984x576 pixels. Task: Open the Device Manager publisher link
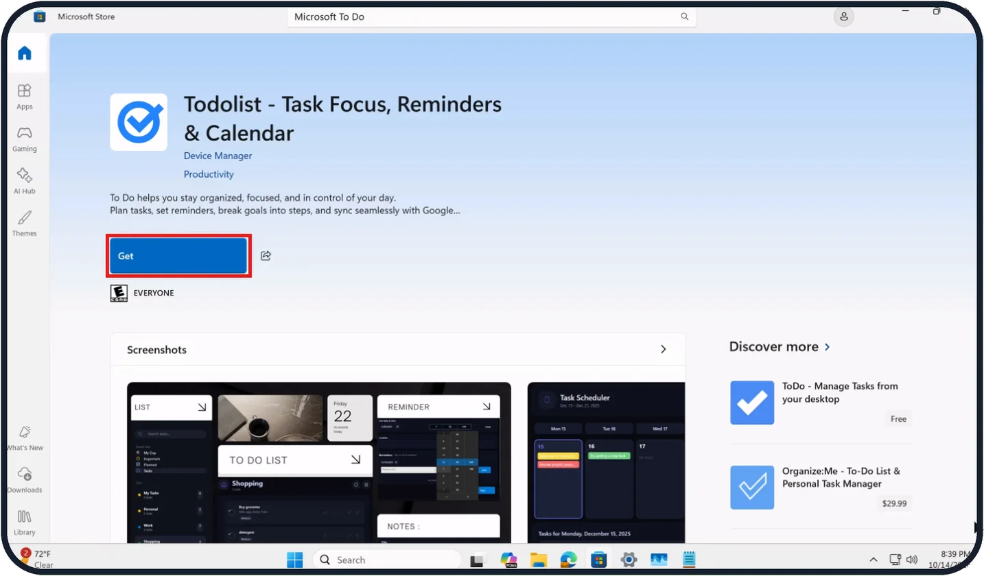[218, 156]
